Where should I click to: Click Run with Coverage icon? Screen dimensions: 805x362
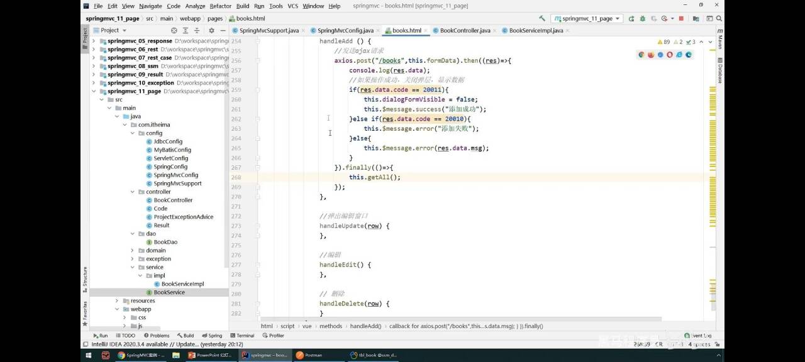(x=654, y=19)
